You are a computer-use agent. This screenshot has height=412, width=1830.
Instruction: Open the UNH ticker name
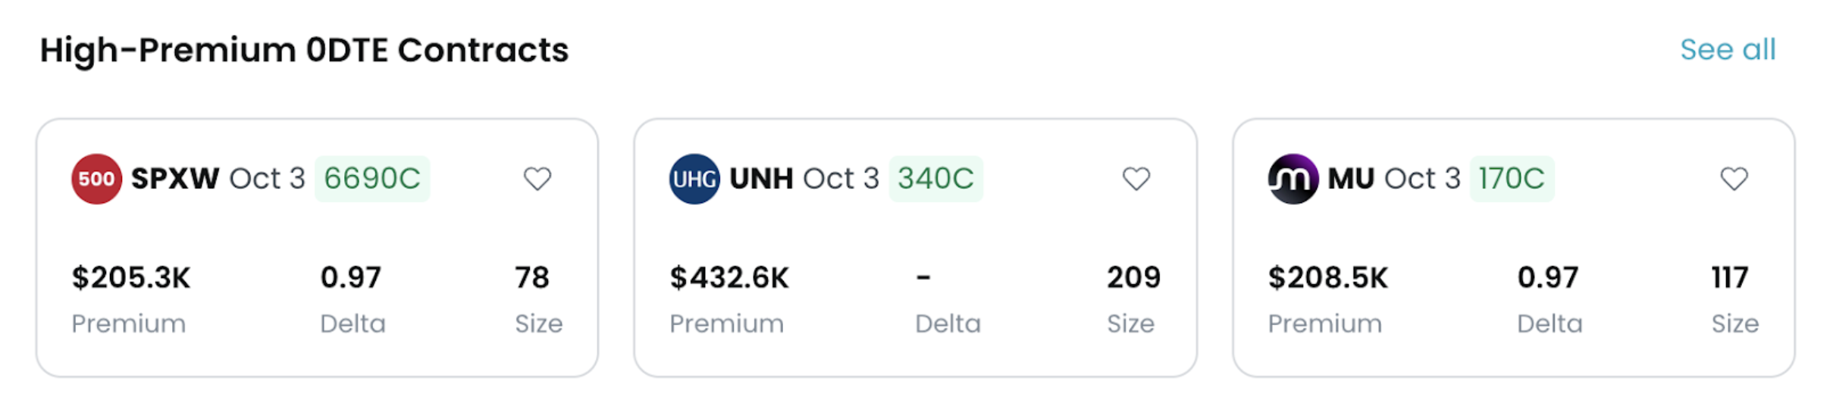click(760, 179)
